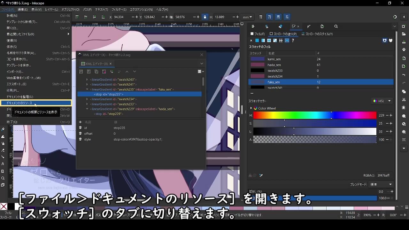Expand linearGradient swatch243 node
409x230 pixels.
(x=87, y=80)
